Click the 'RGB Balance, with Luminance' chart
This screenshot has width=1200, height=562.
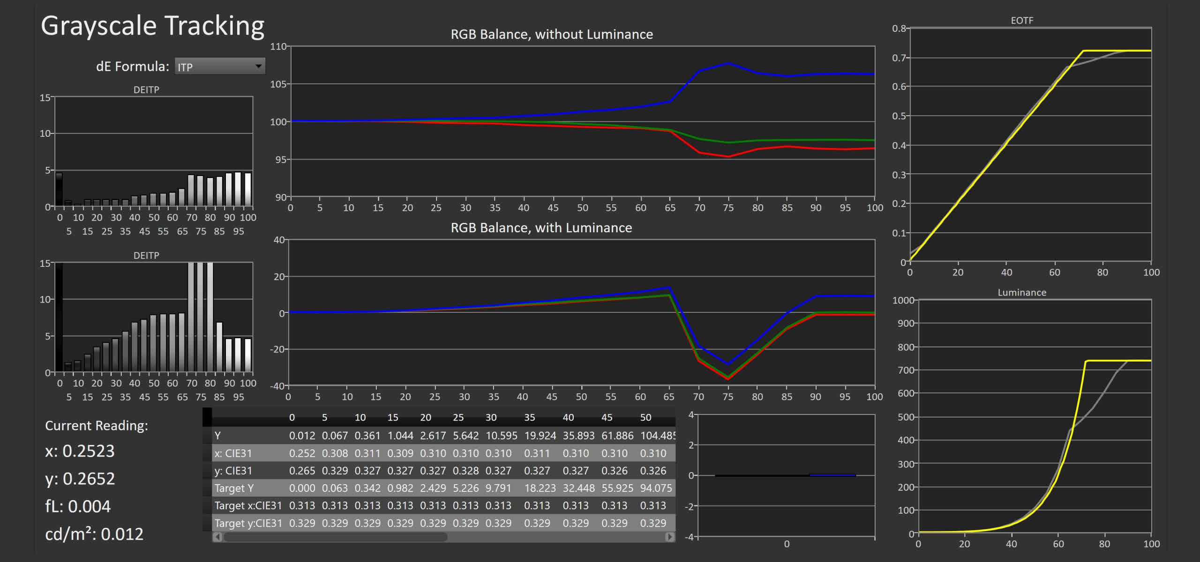coord(581,312)
